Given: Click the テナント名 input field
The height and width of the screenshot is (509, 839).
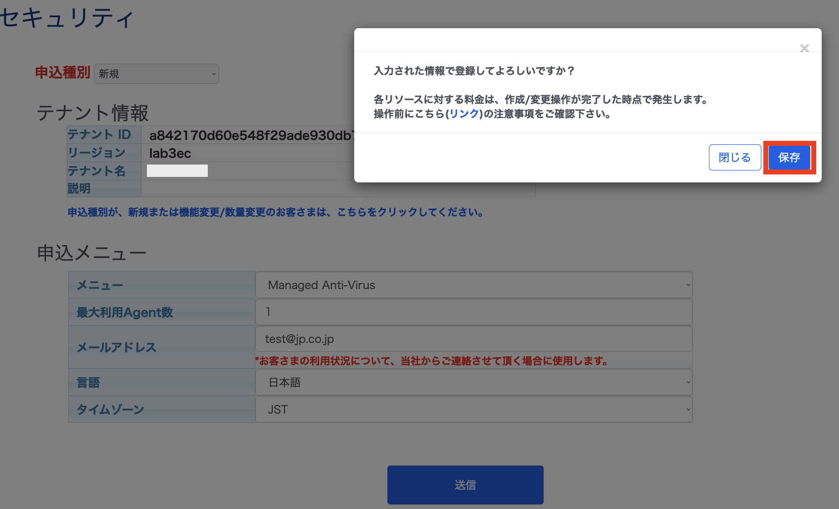Looking at the screenshot, I should click(177, 170).
